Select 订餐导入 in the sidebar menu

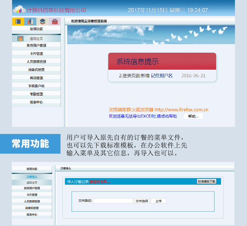[32, 177]
